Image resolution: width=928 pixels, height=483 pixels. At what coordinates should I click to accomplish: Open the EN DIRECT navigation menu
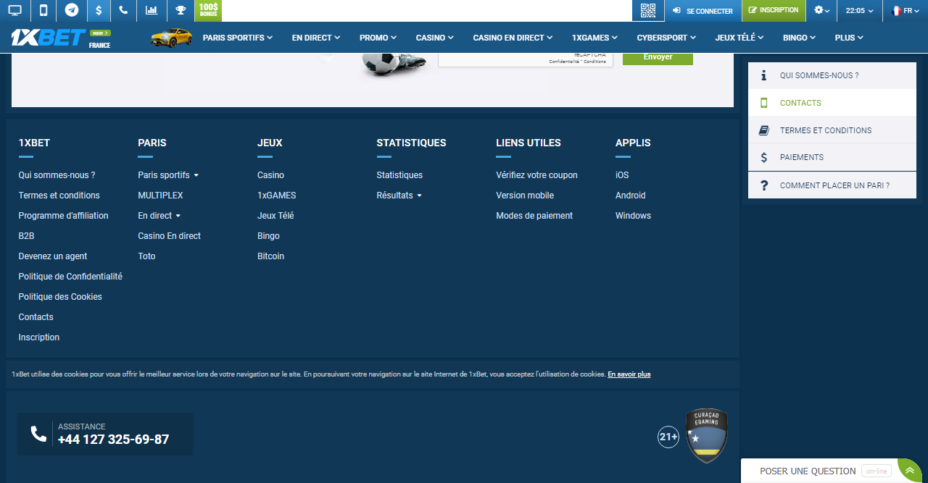click(x=316, y=38)
